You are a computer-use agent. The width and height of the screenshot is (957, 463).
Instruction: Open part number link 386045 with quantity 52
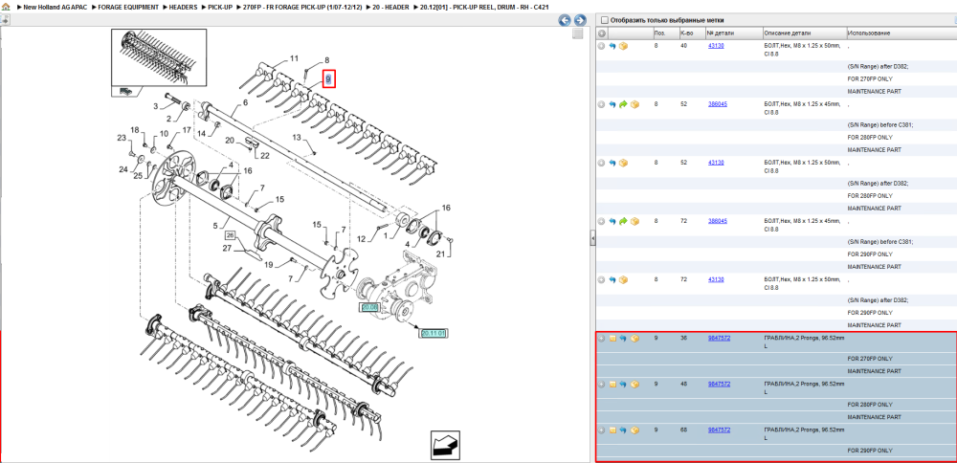coord(717,104)
